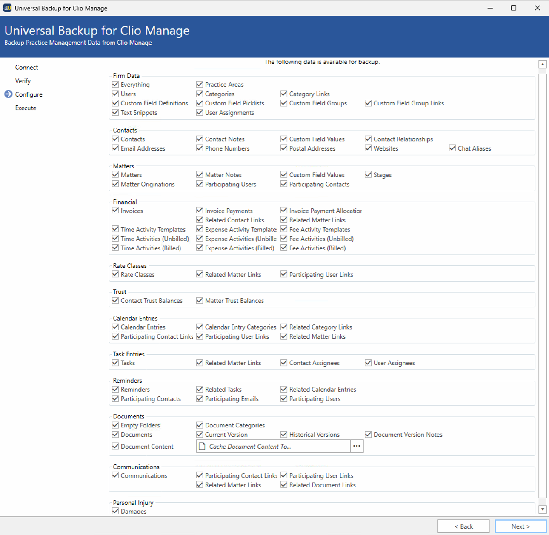
Task: Uncheck the Categories checkbox in Firm Data
Action: click(200, 94)
